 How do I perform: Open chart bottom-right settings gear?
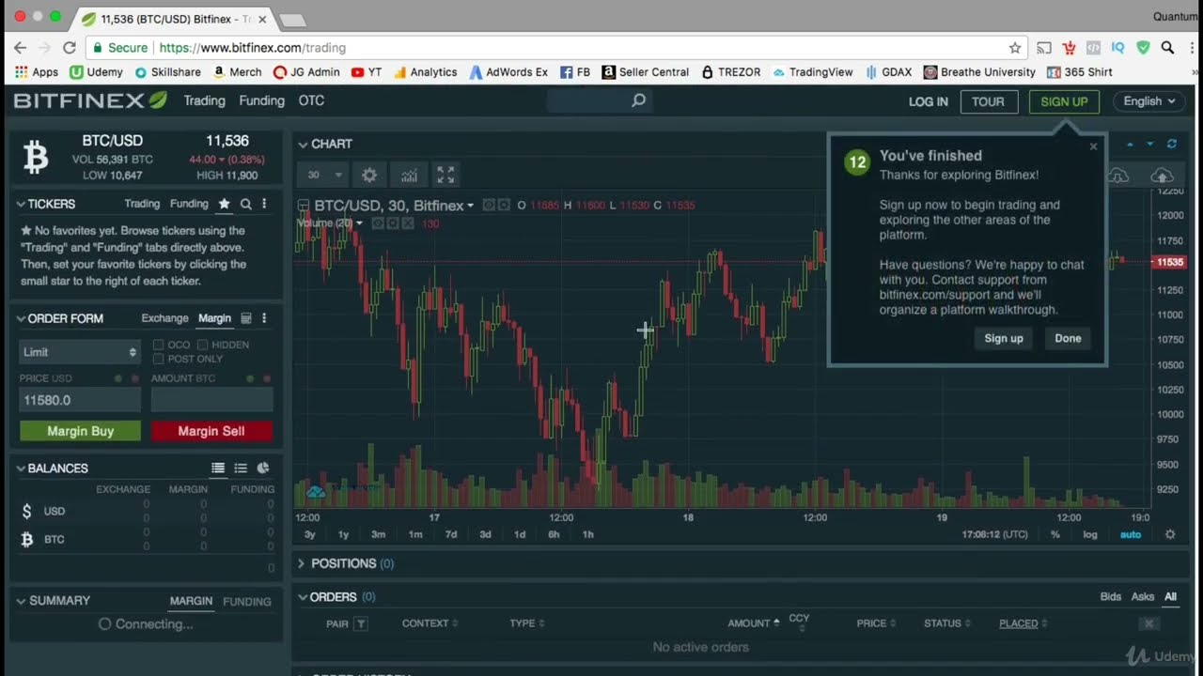click(x=1170, y=534)
